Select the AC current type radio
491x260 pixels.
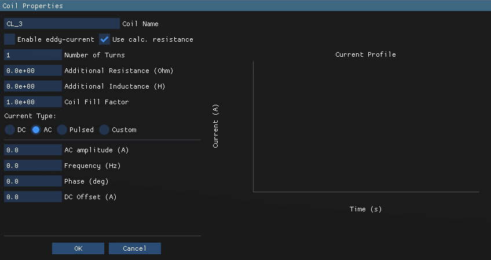36,130
